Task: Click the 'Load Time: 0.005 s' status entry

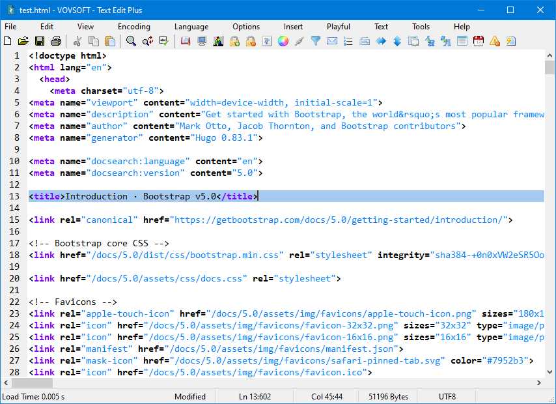Action: point(33,397)
